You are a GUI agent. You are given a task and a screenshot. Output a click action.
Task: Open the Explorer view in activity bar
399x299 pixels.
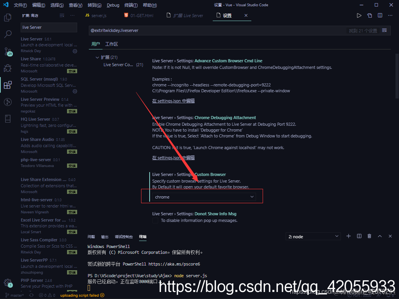(x=8, y=17)
